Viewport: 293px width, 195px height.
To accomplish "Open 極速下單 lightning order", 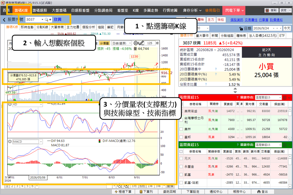I will click(123, 192).
